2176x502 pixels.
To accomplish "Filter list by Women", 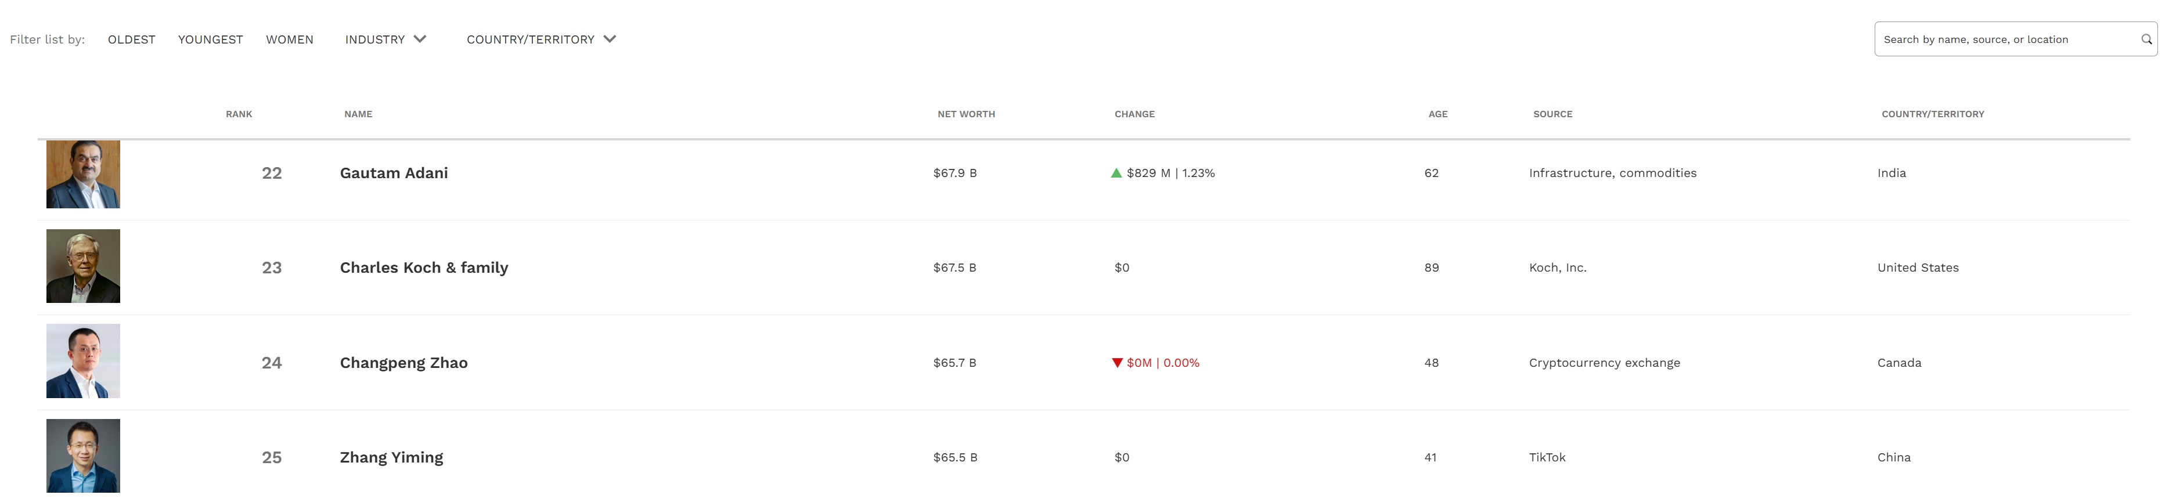I will click(290, 39).
